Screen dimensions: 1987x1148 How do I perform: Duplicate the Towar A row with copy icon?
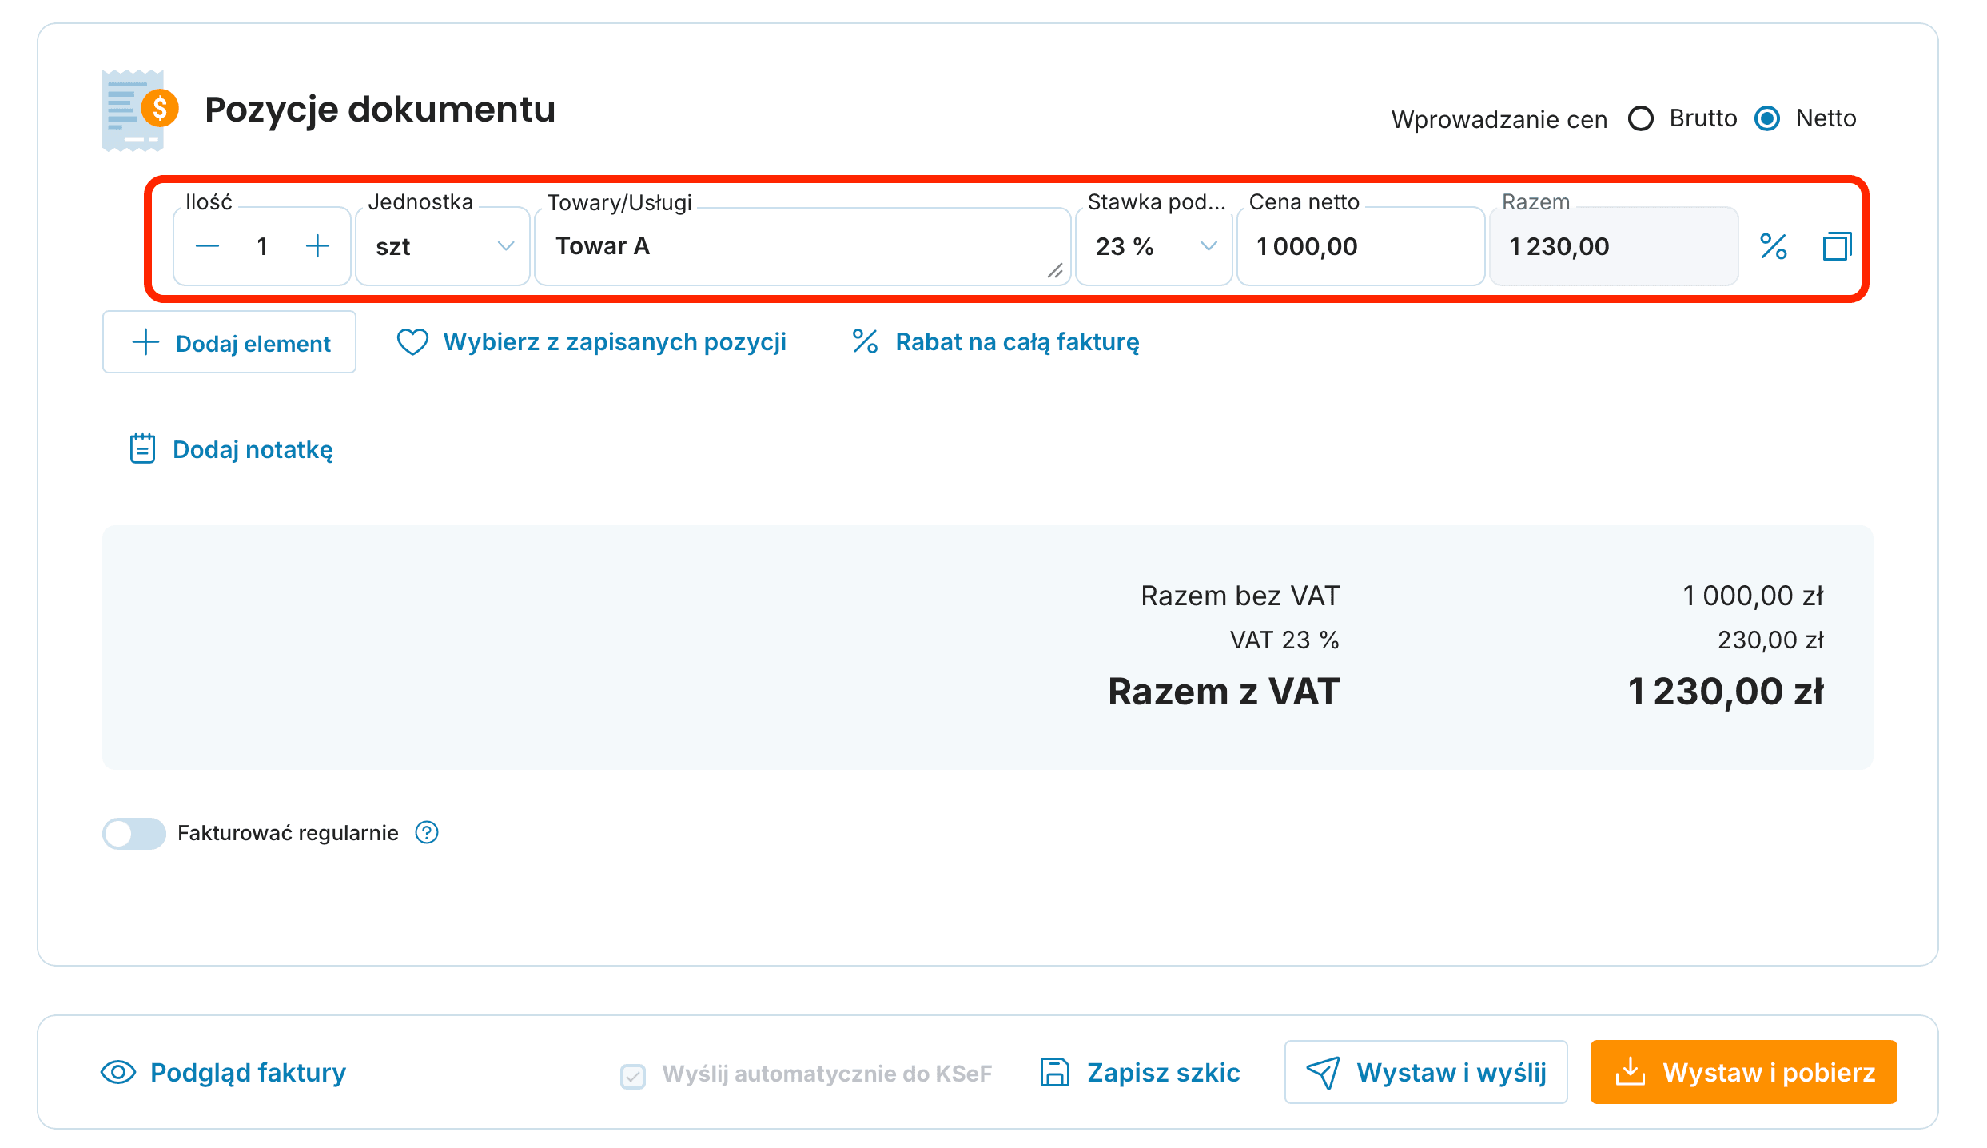(1837, 246)
